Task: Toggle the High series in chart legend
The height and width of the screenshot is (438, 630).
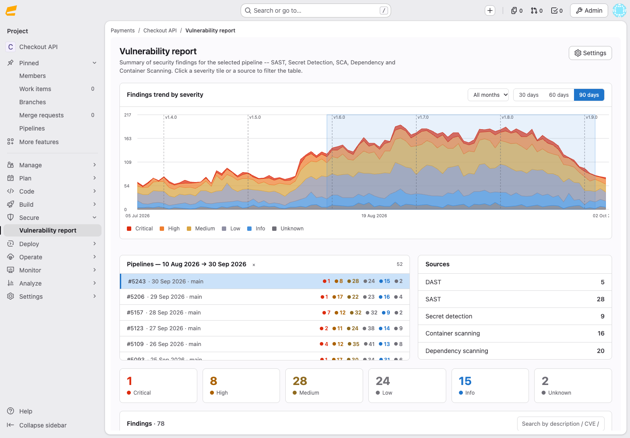Action: 170,229
